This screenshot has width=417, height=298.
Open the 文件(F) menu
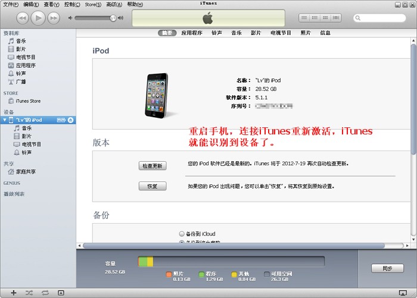point(11,4)
